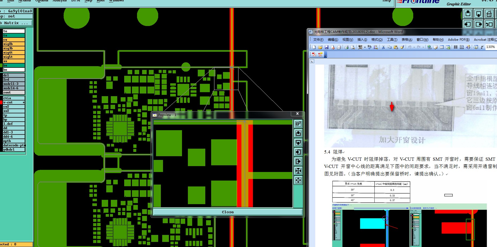Toggle visibility box of bs layer
This screenshot has height=247, width=497.
1,65
